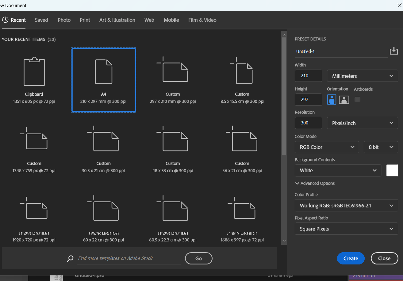
Task: Open the Millimeters units dropdown
Action: pyautogui.click(x=363, y=76)
